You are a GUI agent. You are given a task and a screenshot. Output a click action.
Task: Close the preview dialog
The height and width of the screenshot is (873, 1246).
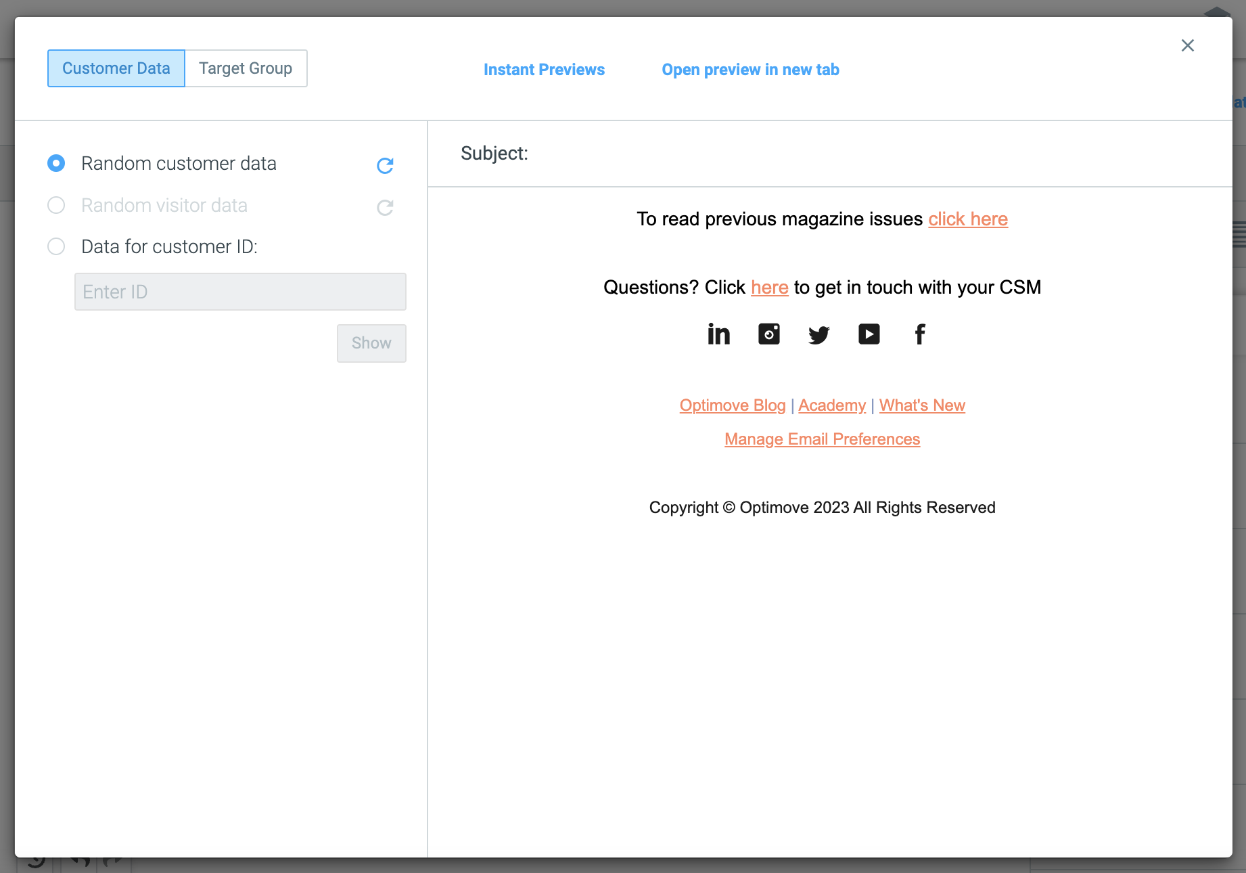[x=1188, y=45]
